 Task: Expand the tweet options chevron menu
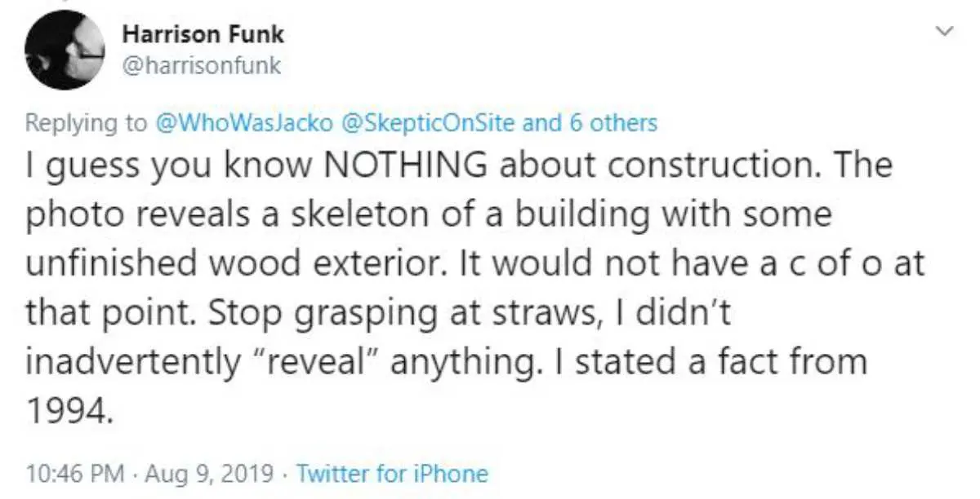[945, 32]
